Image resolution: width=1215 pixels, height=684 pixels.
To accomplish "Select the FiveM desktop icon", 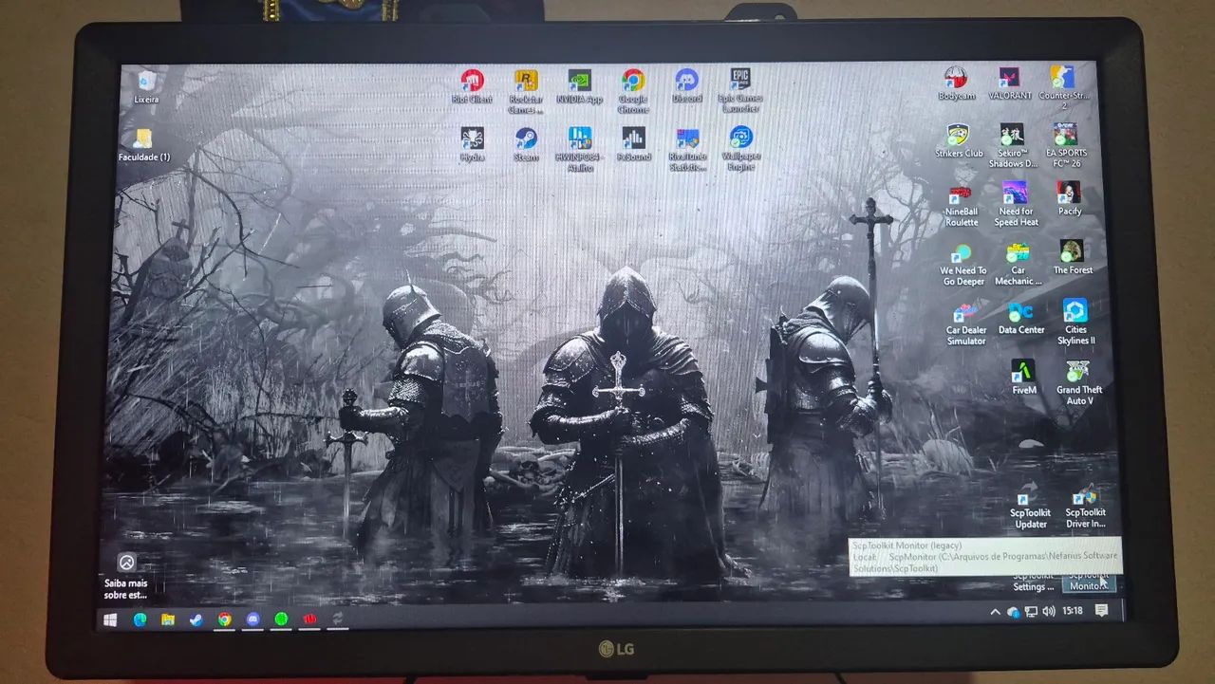I will [1023, 377].
